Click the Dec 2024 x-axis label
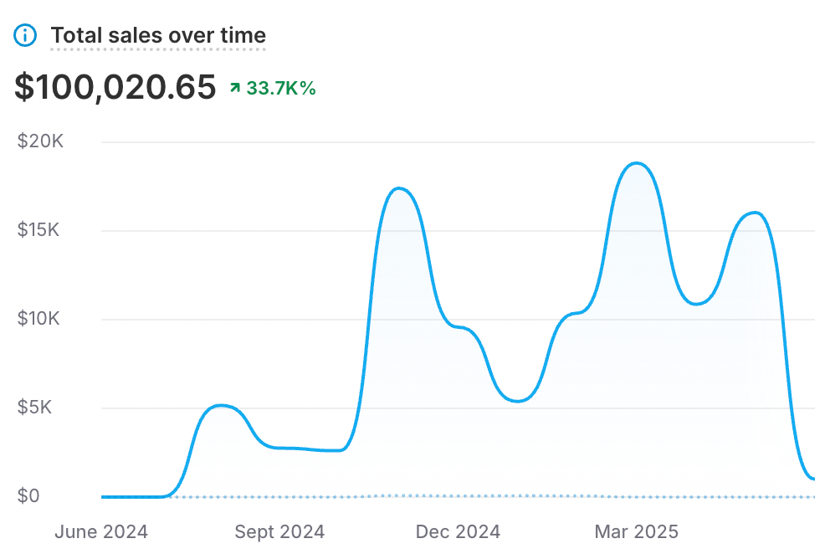The image size is (830, 559). point(458,532)
